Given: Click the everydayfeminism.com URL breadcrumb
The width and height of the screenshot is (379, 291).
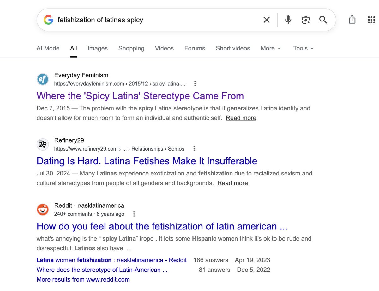Looking at the screenshot, I should coord(120,84).
